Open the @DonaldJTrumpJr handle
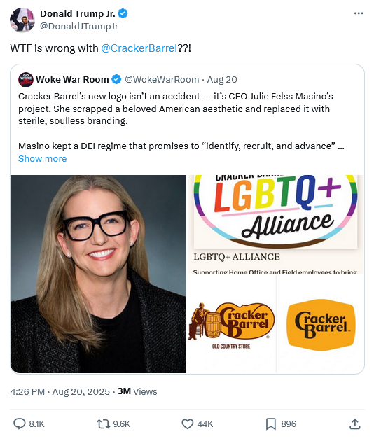Image resolution: width=374 pixels, height=439 pixels. point(79,26)
